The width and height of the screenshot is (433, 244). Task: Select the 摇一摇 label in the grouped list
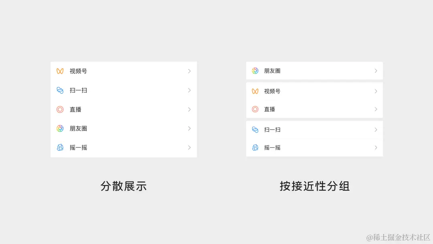(272, 148)
